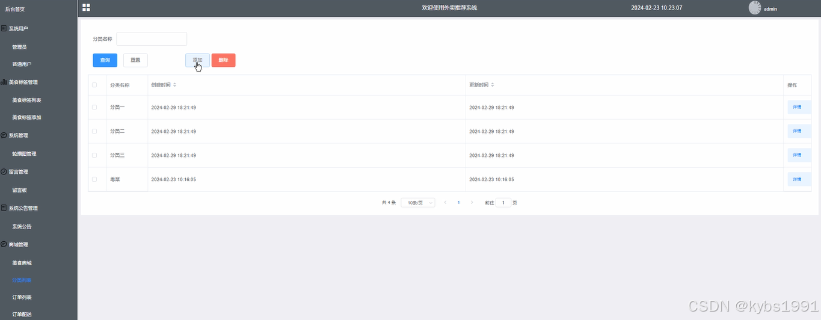
Task: Toggle the select-all checkbox in table header
Action: pos(94,85)
